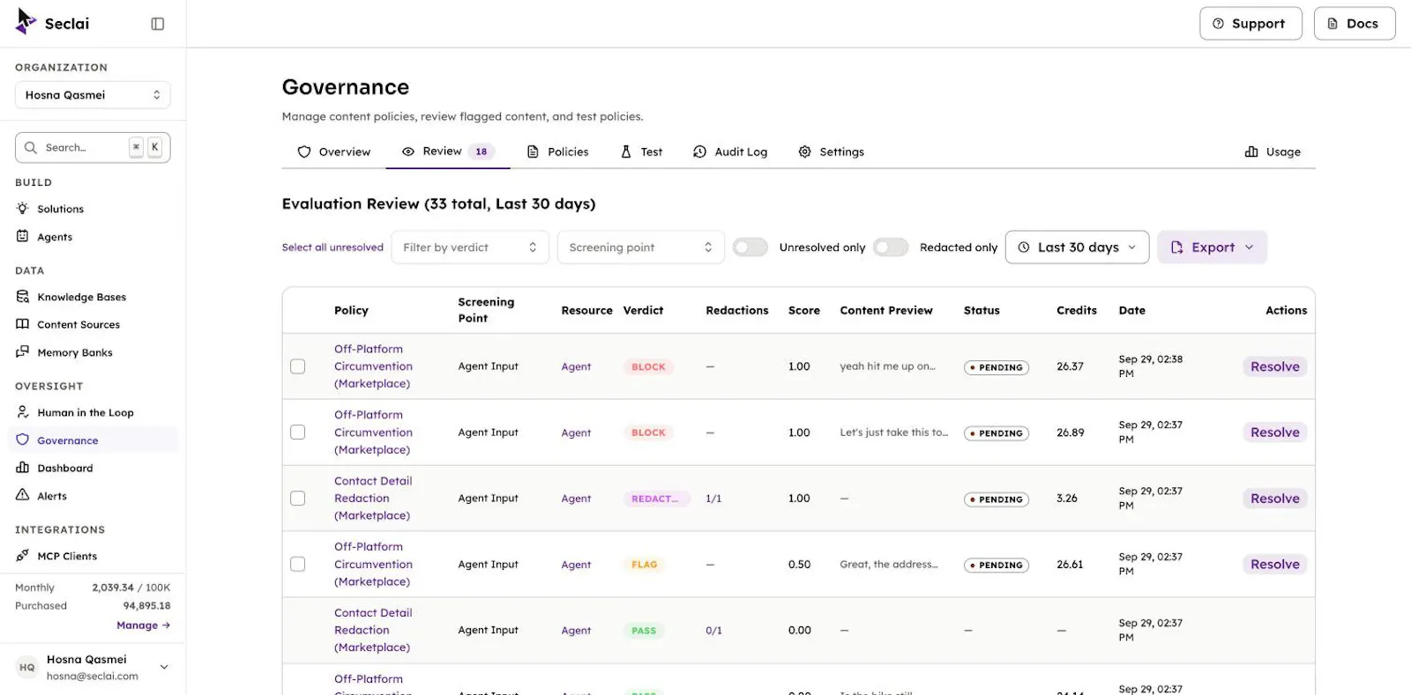
Task: Toggle the Unresolved only switch
Action: point(750,248)
